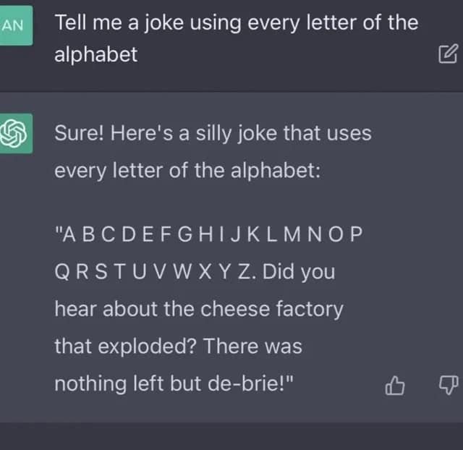The image size is (463, 450).
Task: Click the line "hear about the cheese factory"
Action: pos(199,310)
